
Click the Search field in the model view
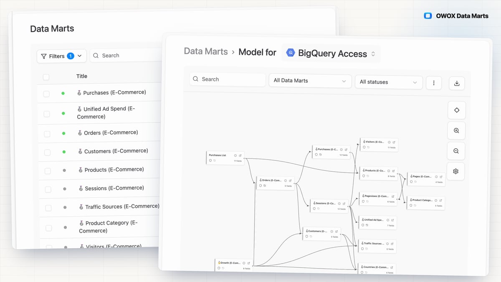[228, 79]
